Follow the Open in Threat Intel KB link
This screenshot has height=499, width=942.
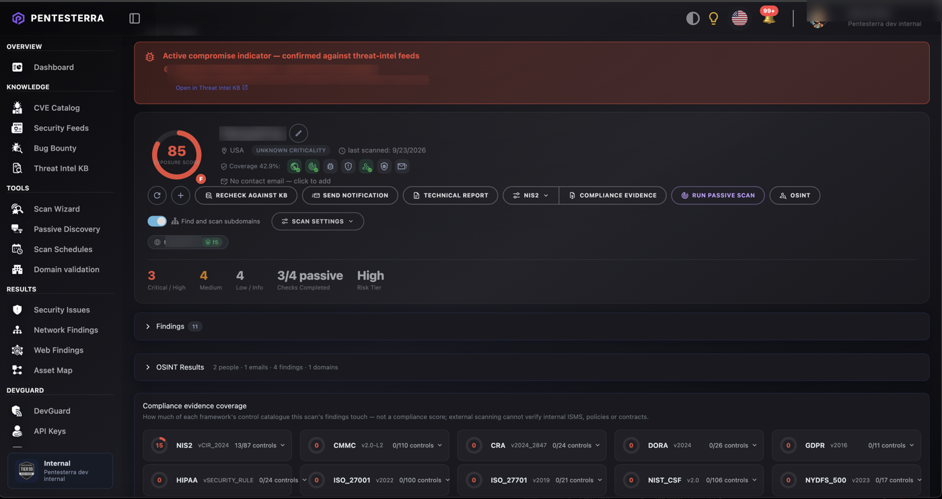pyautogui.click(x=211, y=87)
